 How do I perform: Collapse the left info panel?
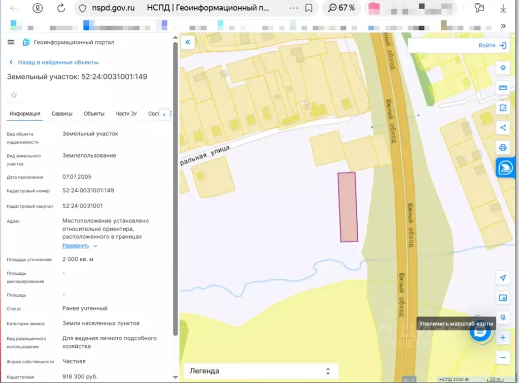(x=187, y=42)
